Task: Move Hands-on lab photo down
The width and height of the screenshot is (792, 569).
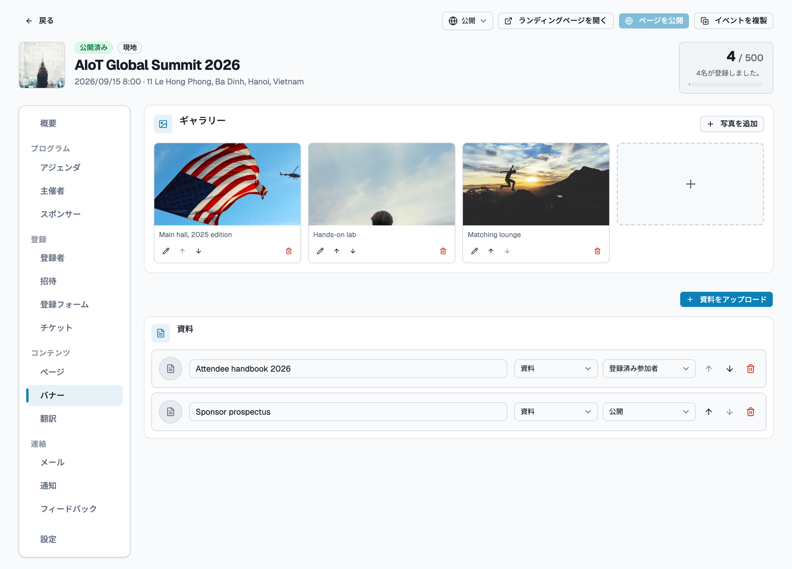Action: 353,251
